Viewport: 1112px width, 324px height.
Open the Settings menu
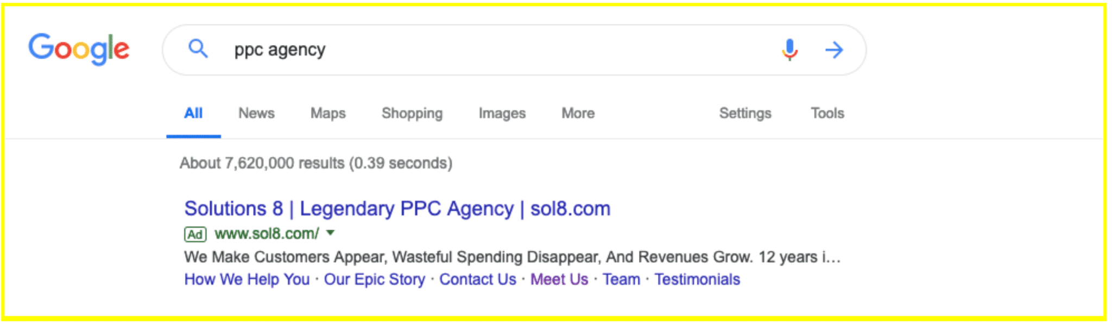point(745,113)
